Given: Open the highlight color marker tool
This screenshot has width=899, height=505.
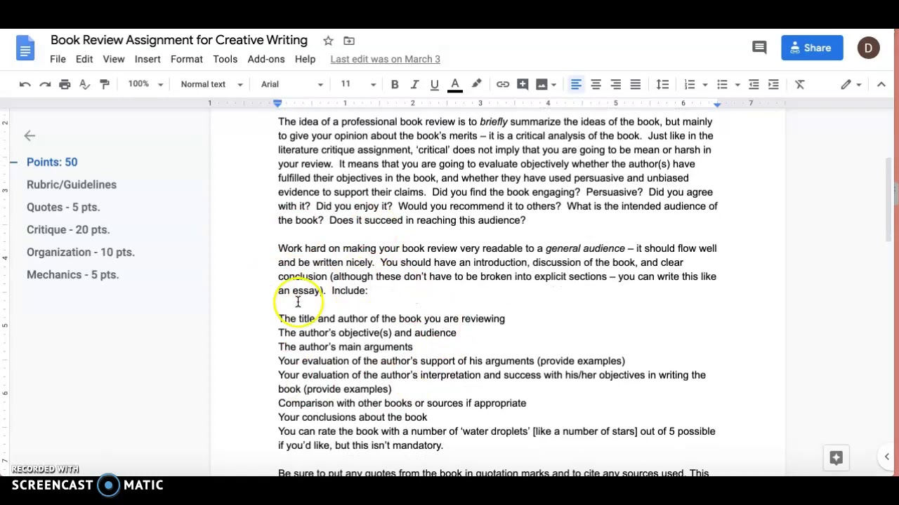Looking at the screenshot, I should 476,84.
